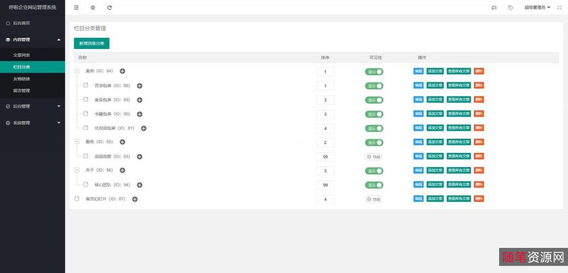Open the 超级管理员 user dropdown
568x273 pixels.
537,8
